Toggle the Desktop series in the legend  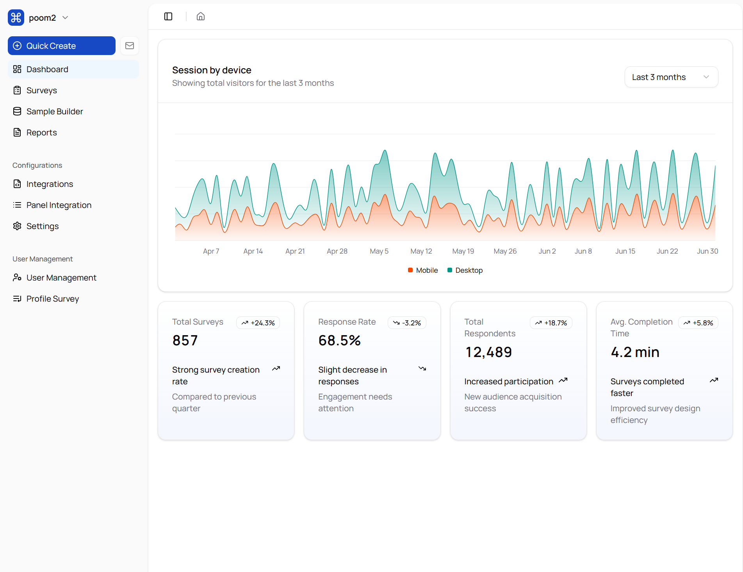465,270
